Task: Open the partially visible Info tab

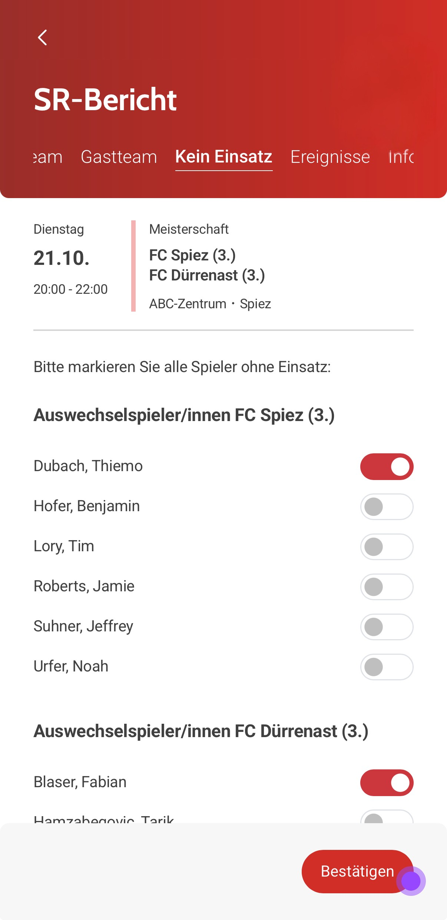Action: (401, 157)
